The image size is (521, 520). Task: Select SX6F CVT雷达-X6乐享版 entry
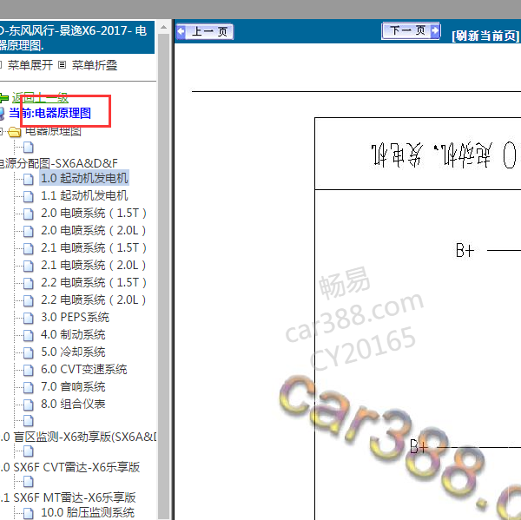(70, 467)
